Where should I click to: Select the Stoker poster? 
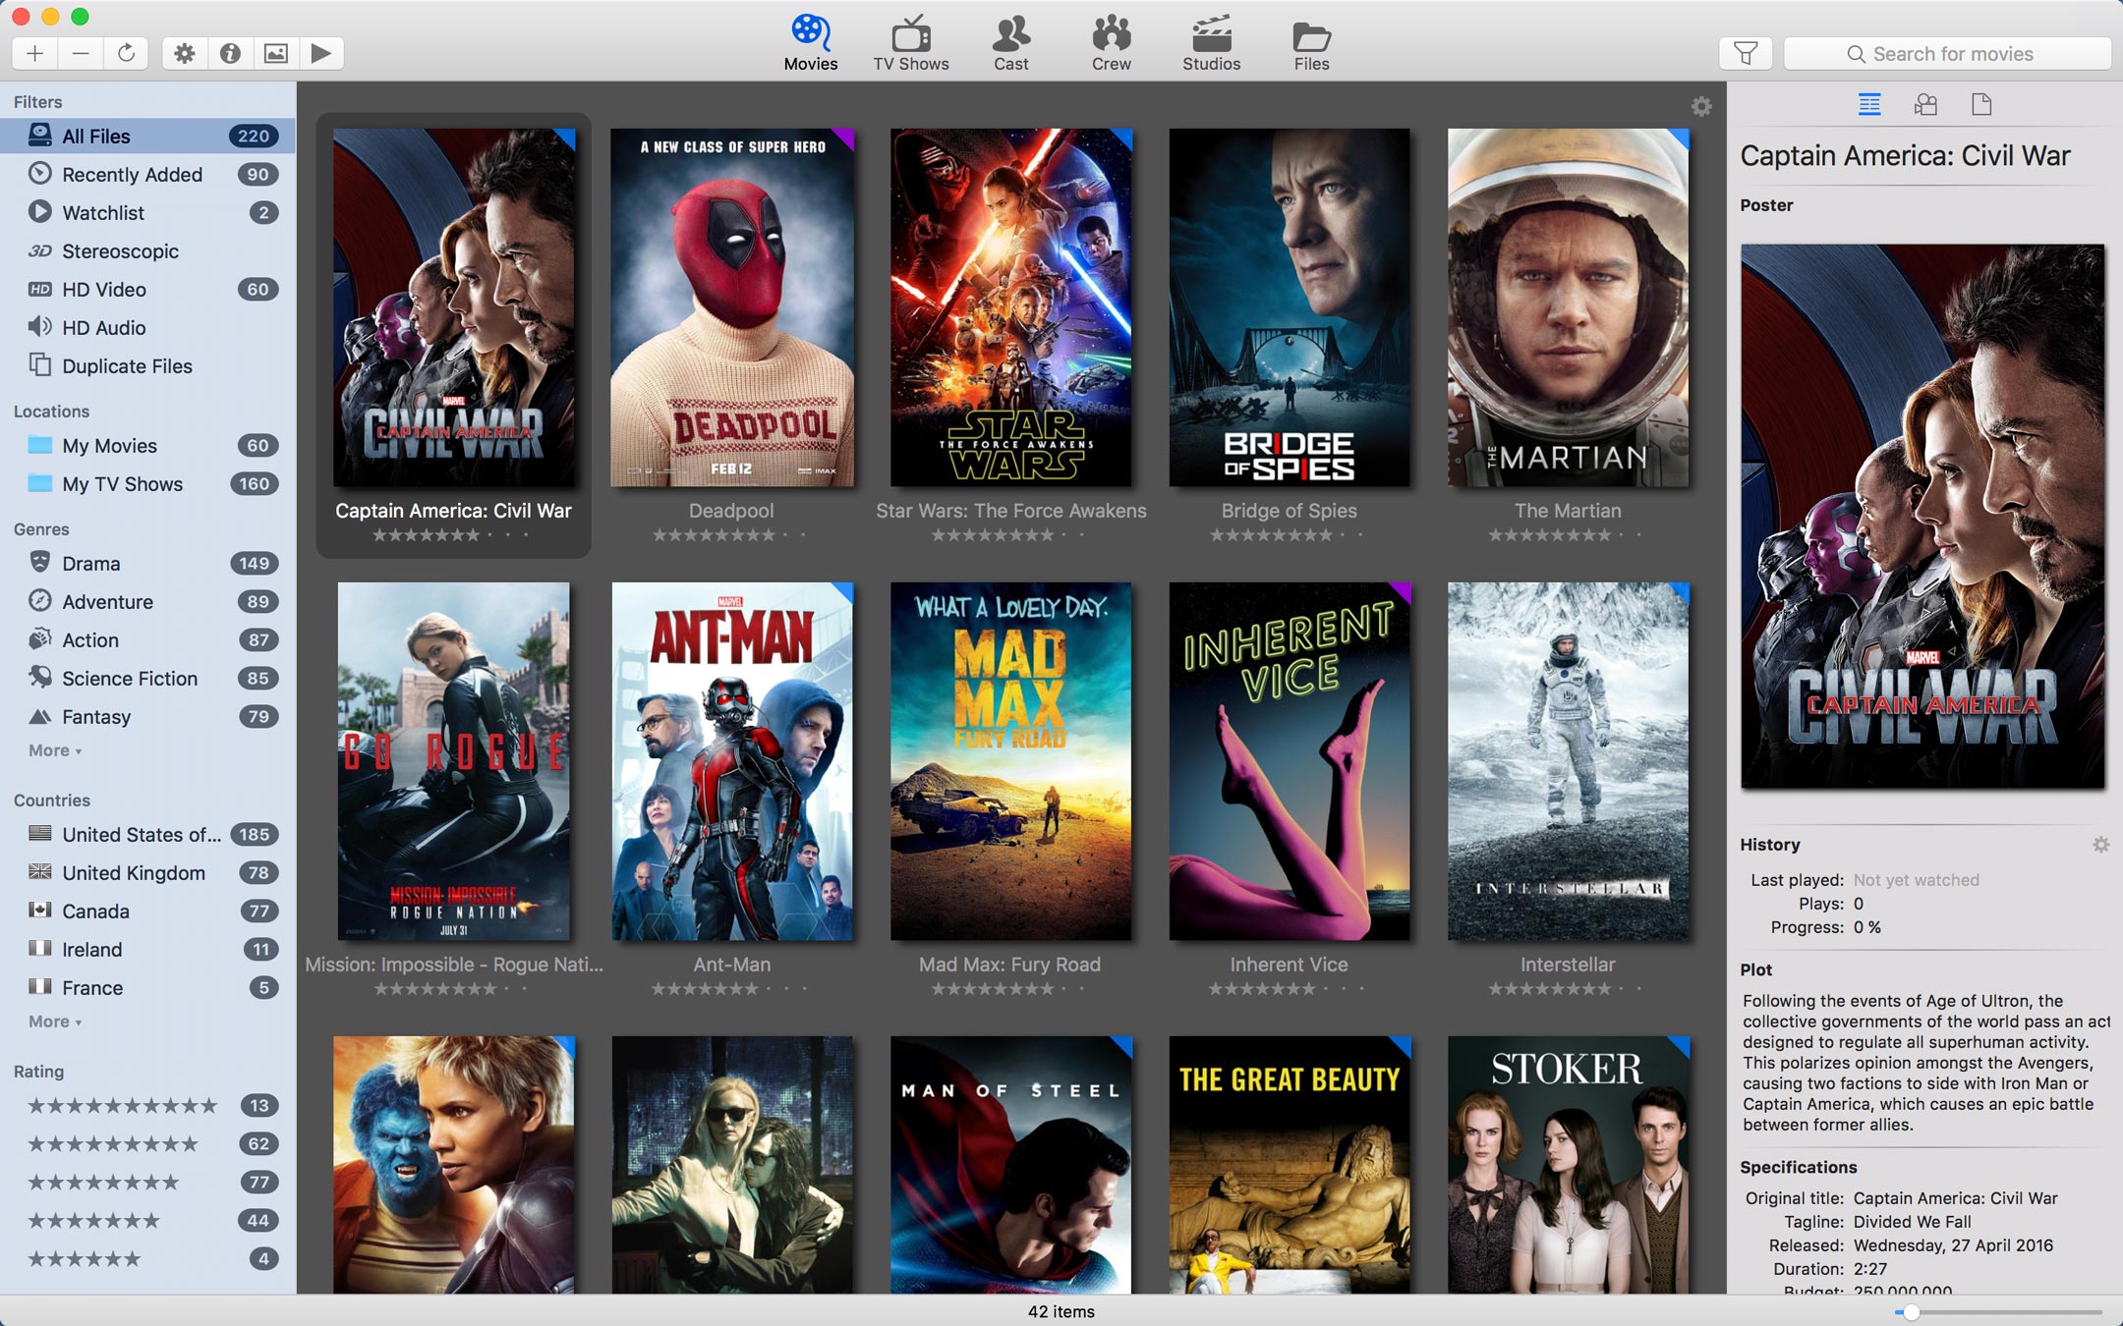(1568, 1164)
